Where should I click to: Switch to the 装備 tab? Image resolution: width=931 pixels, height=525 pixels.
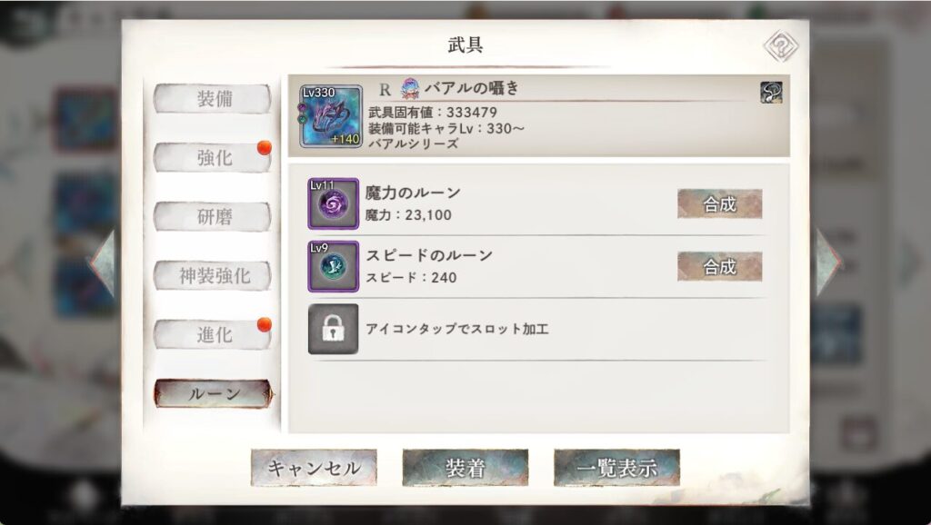[x=213, y=98]
